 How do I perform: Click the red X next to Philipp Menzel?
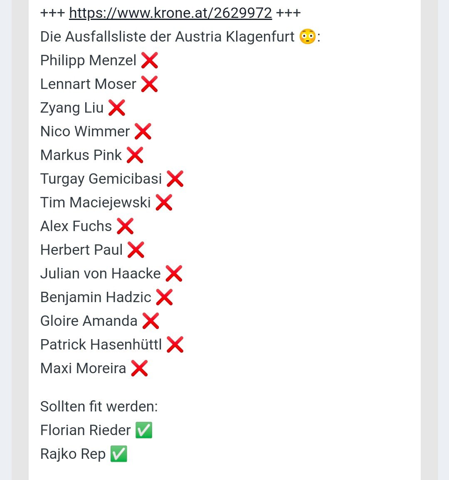(x=150, y=60)
